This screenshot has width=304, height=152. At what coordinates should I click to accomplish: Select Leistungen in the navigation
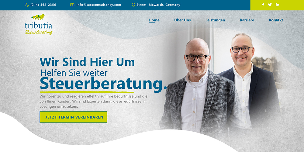215,20
